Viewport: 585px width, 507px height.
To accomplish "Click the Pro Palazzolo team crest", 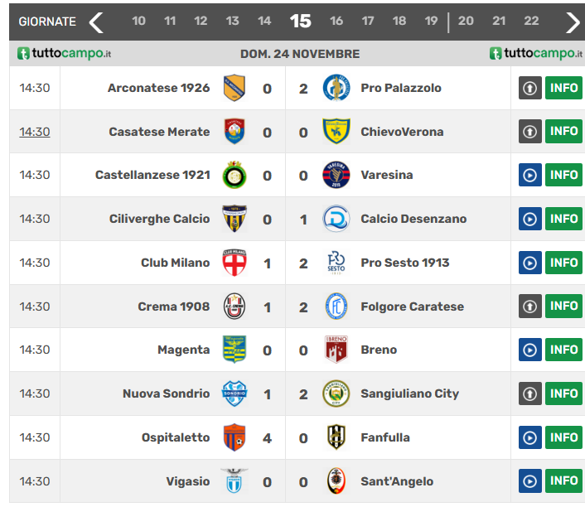I will tap(336, 88).
